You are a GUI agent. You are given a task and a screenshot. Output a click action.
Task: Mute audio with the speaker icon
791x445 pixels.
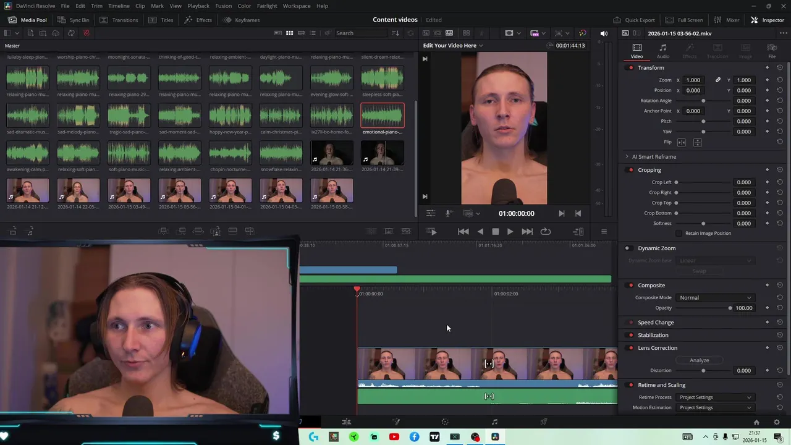point(604,33)
